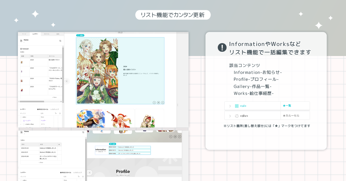Image resolution: width=346 pixels, height=181 pixels.
Task: Click the ヘッダー diamond component icon in layers
Action: pyautogui.click(x=24, y=121)
